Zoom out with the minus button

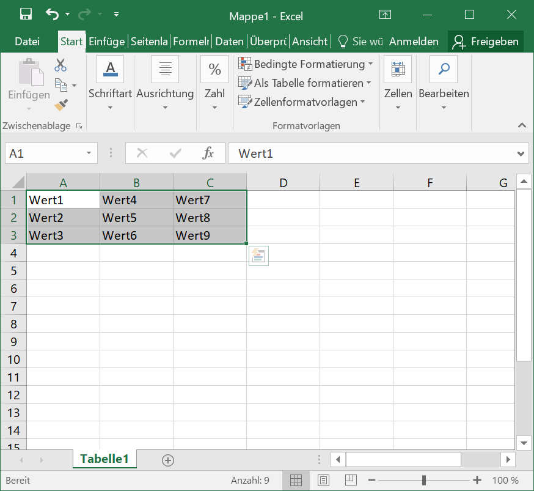point(371,481)
